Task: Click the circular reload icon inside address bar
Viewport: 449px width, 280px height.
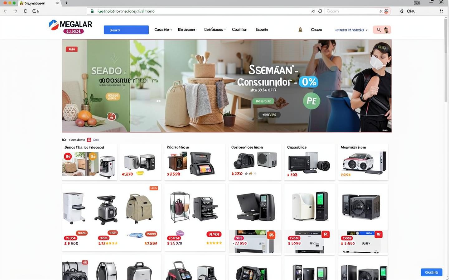Action: (320, 11)
